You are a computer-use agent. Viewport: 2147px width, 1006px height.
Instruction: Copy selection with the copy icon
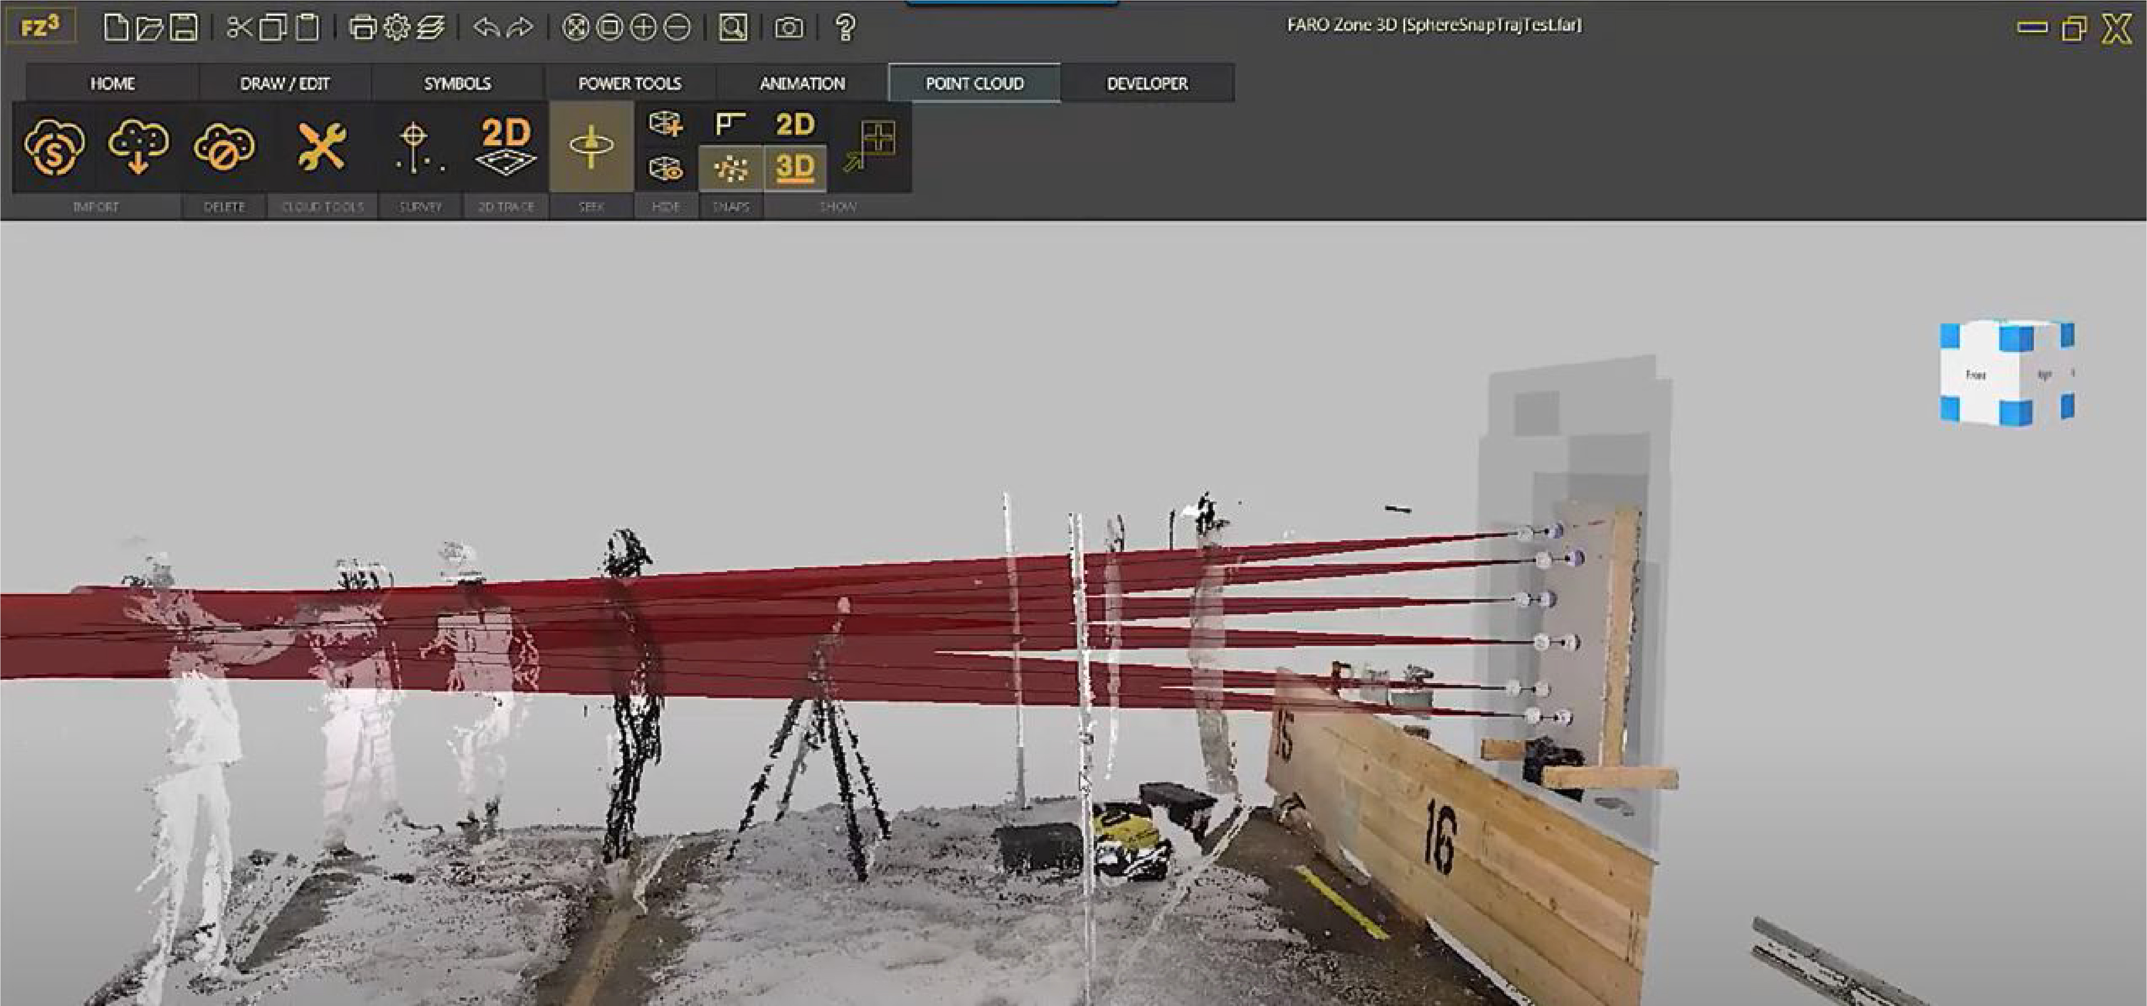click(x=272, y=27)
